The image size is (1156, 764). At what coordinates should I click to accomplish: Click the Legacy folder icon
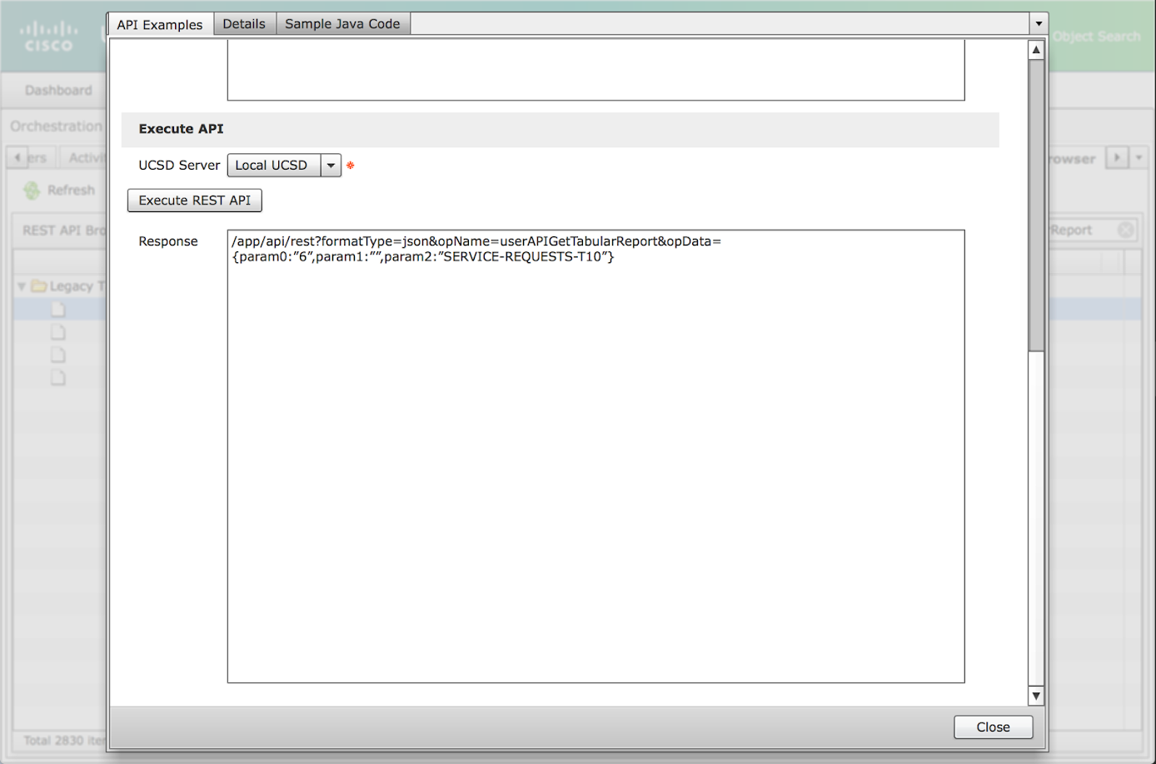click(38, 286)
